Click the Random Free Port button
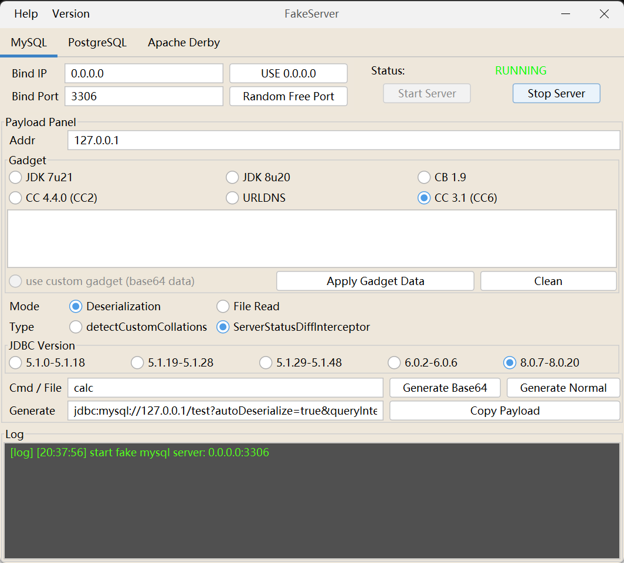This screenshot has height=563, width=624. point(289,96)
